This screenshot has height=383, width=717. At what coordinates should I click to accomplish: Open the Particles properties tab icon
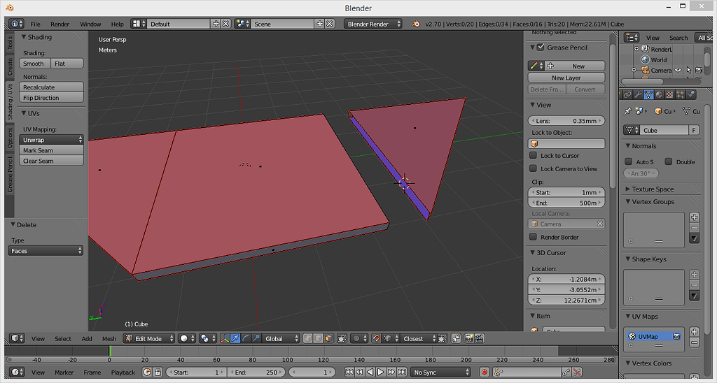680,94
